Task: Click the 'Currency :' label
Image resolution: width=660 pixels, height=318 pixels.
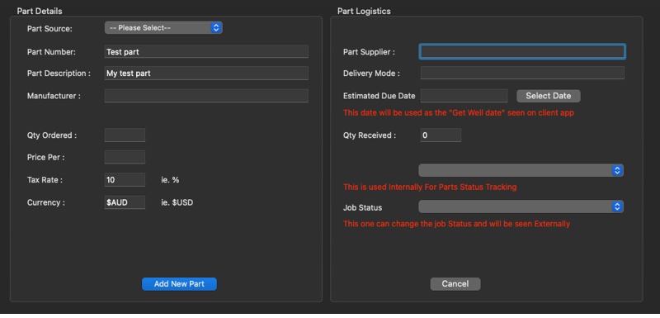Action: (x=46, y=202)
